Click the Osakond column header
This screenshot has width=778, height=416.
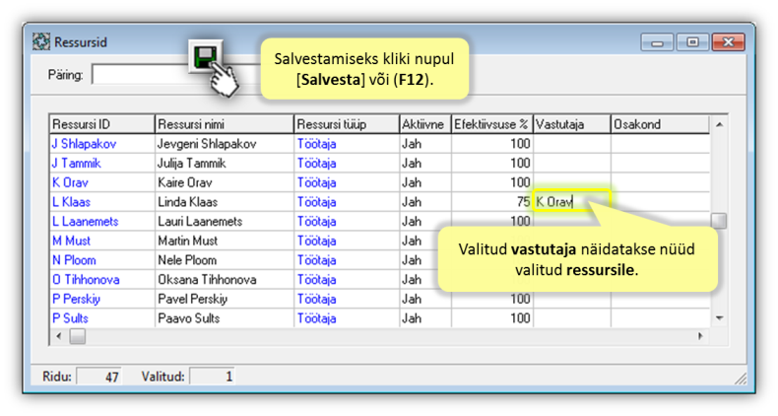pyautogui.click(x=660, y=124)
